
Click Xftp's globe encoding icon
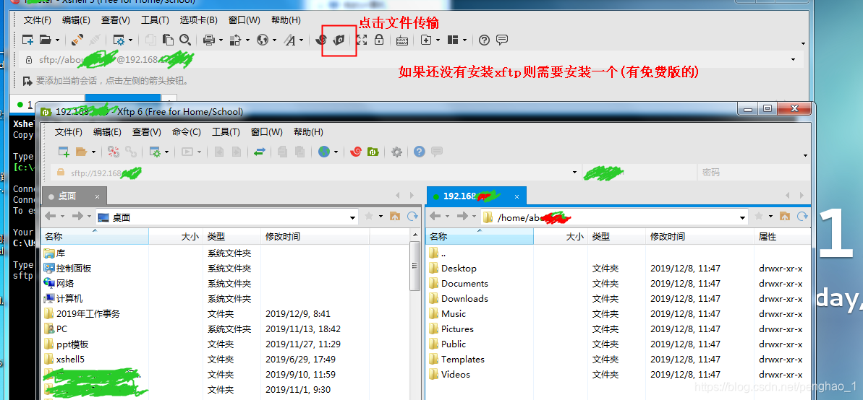tap(324, 152)
